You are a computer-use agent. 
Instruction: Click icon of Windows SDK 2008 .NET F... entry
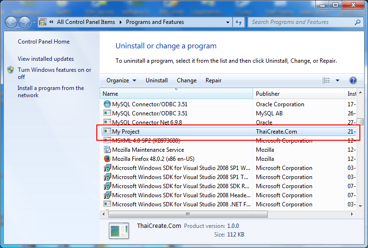[x=107, y=204]
